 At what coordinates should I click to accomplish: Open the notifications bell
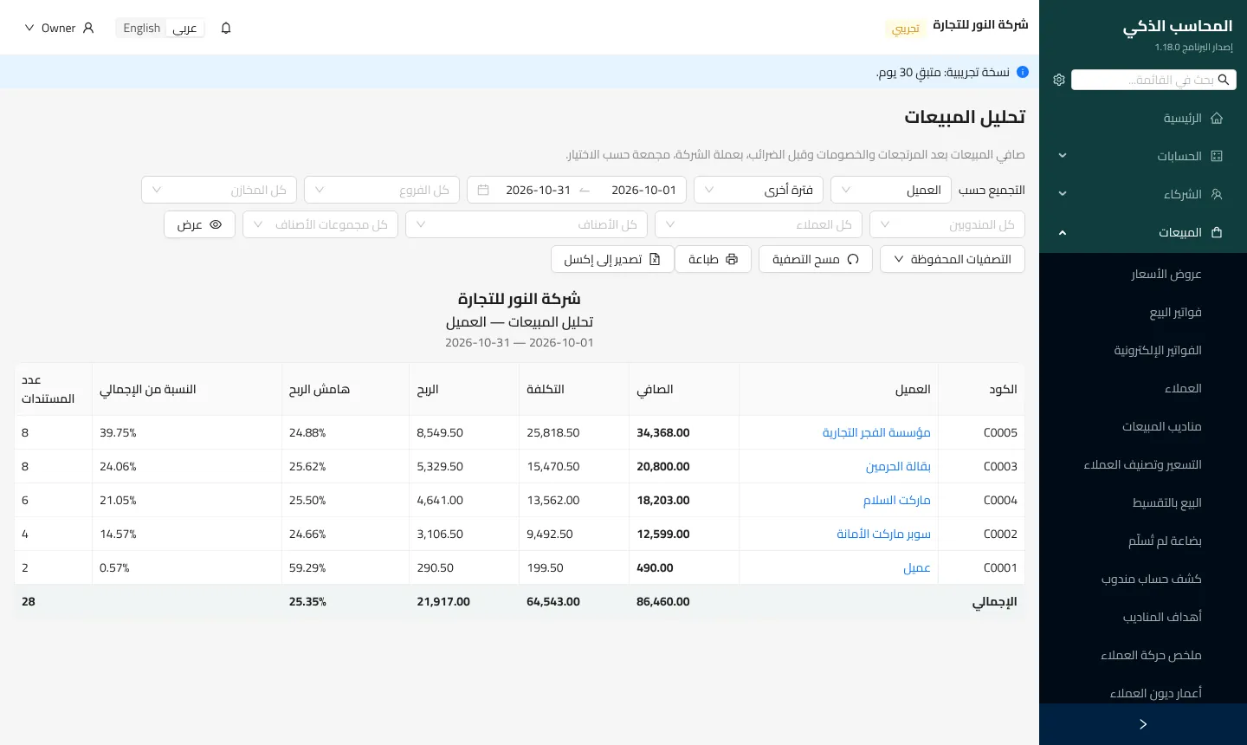click(x=226, y=28)
